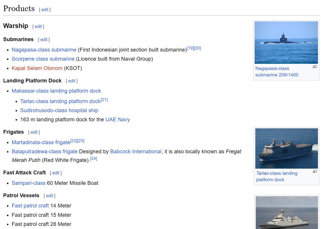
Task: Edit the Landing Platform Dock subsection
Action: [x=72, y=81]
